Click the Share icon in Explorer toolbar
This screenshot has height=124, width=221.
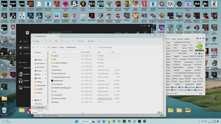[x=67, y=41]
